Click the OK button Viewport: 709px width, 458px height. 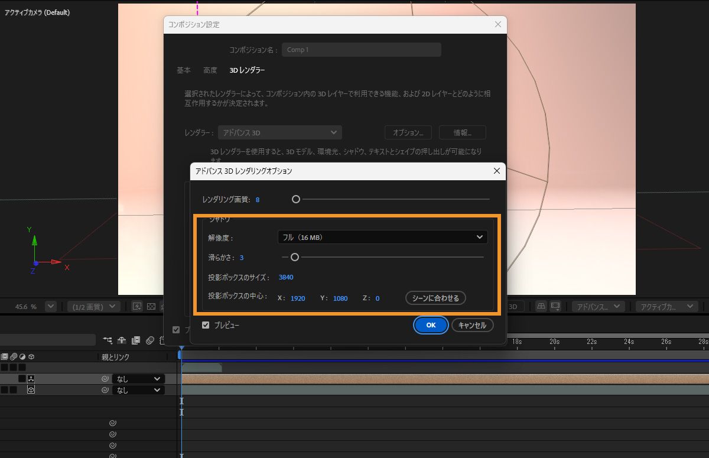(430, 325)
